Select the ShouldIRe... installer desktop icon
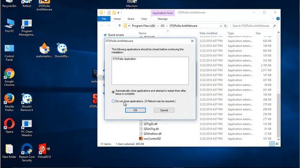The width and height of the screenshot is (300, 168). point(62,50)
